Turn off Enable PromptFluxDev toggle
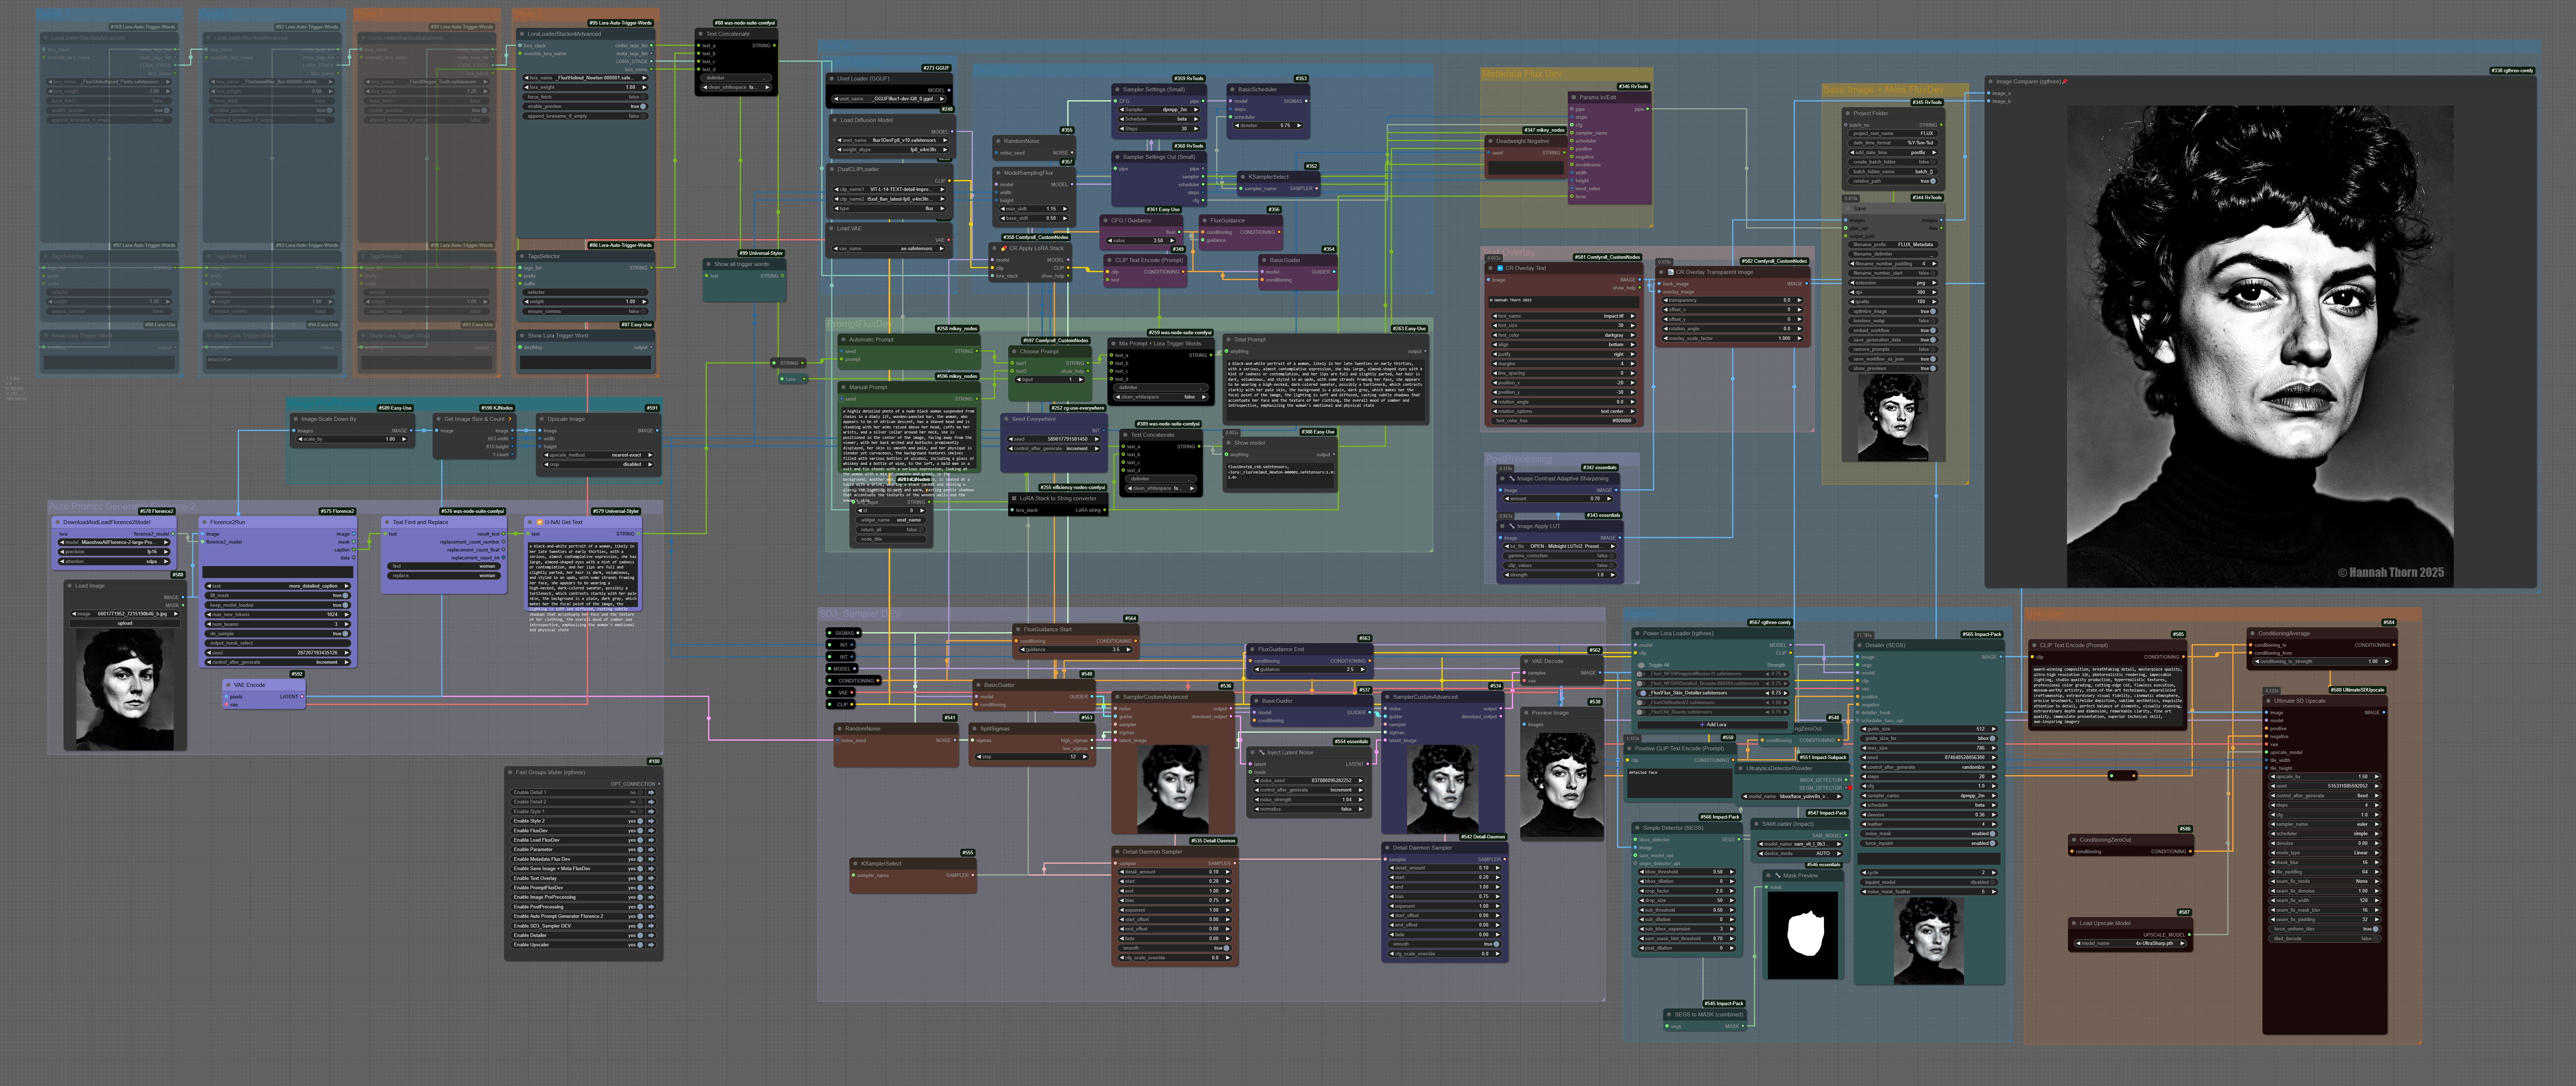Viewport: 2576px width, 1086px height. (x=641, y=888)
